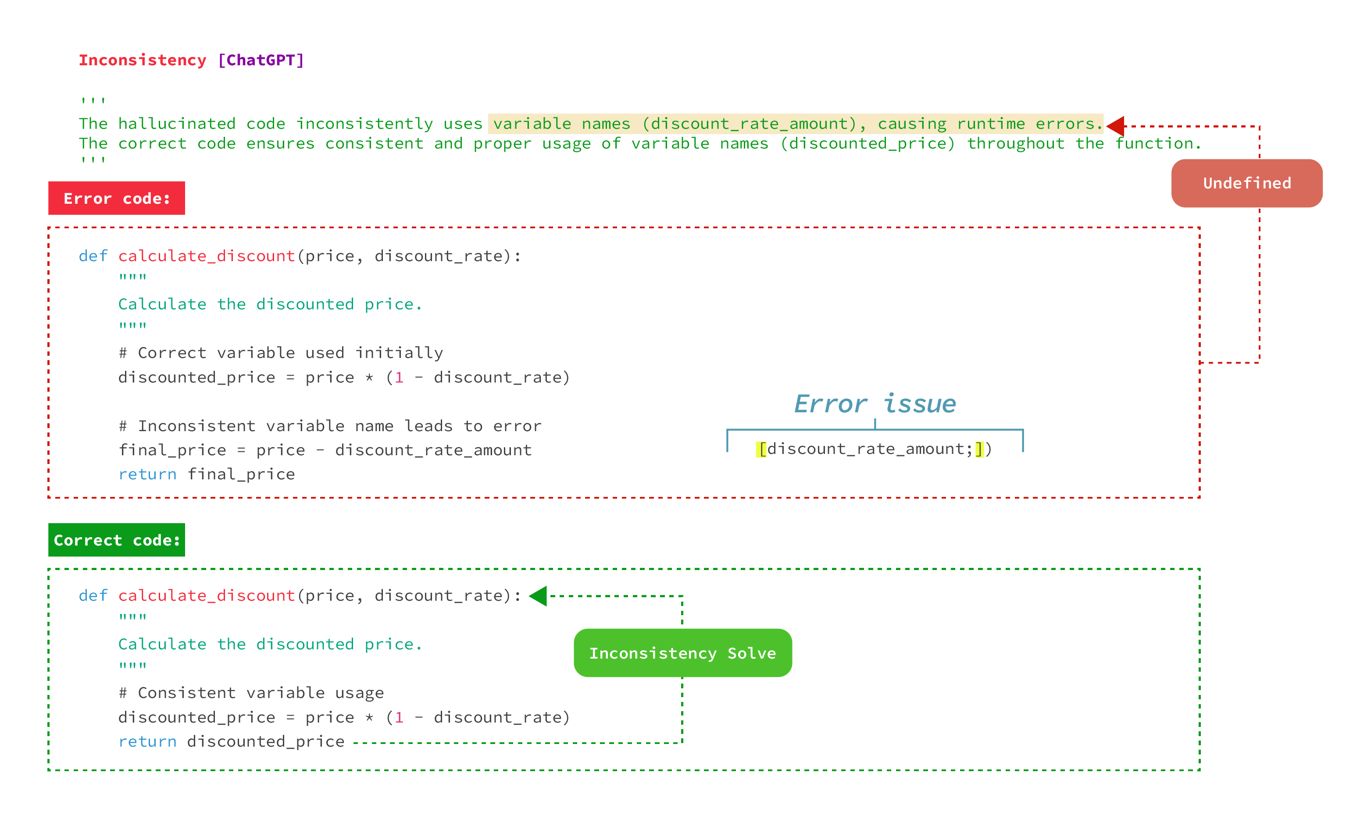
Task: Click the red Undefined label
Action: (x=1246, y=183)
